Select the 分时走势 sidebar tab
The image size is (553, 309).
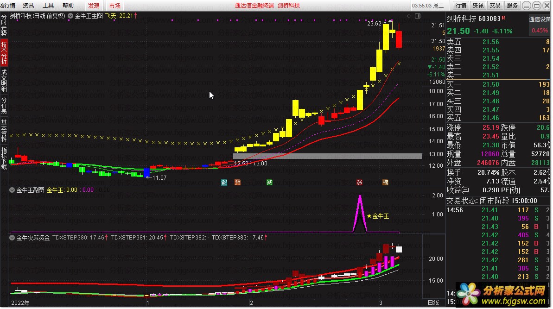pyautogui.click(x=4, y=25)
